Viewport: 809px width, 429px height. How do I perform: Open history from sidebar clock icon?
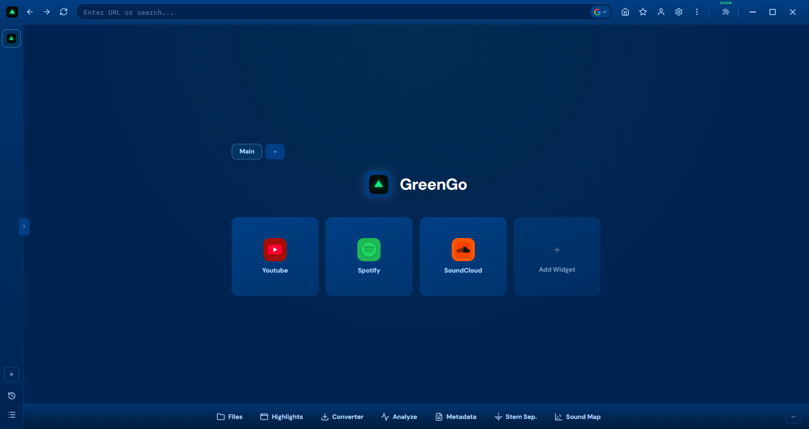click(12, 396)
